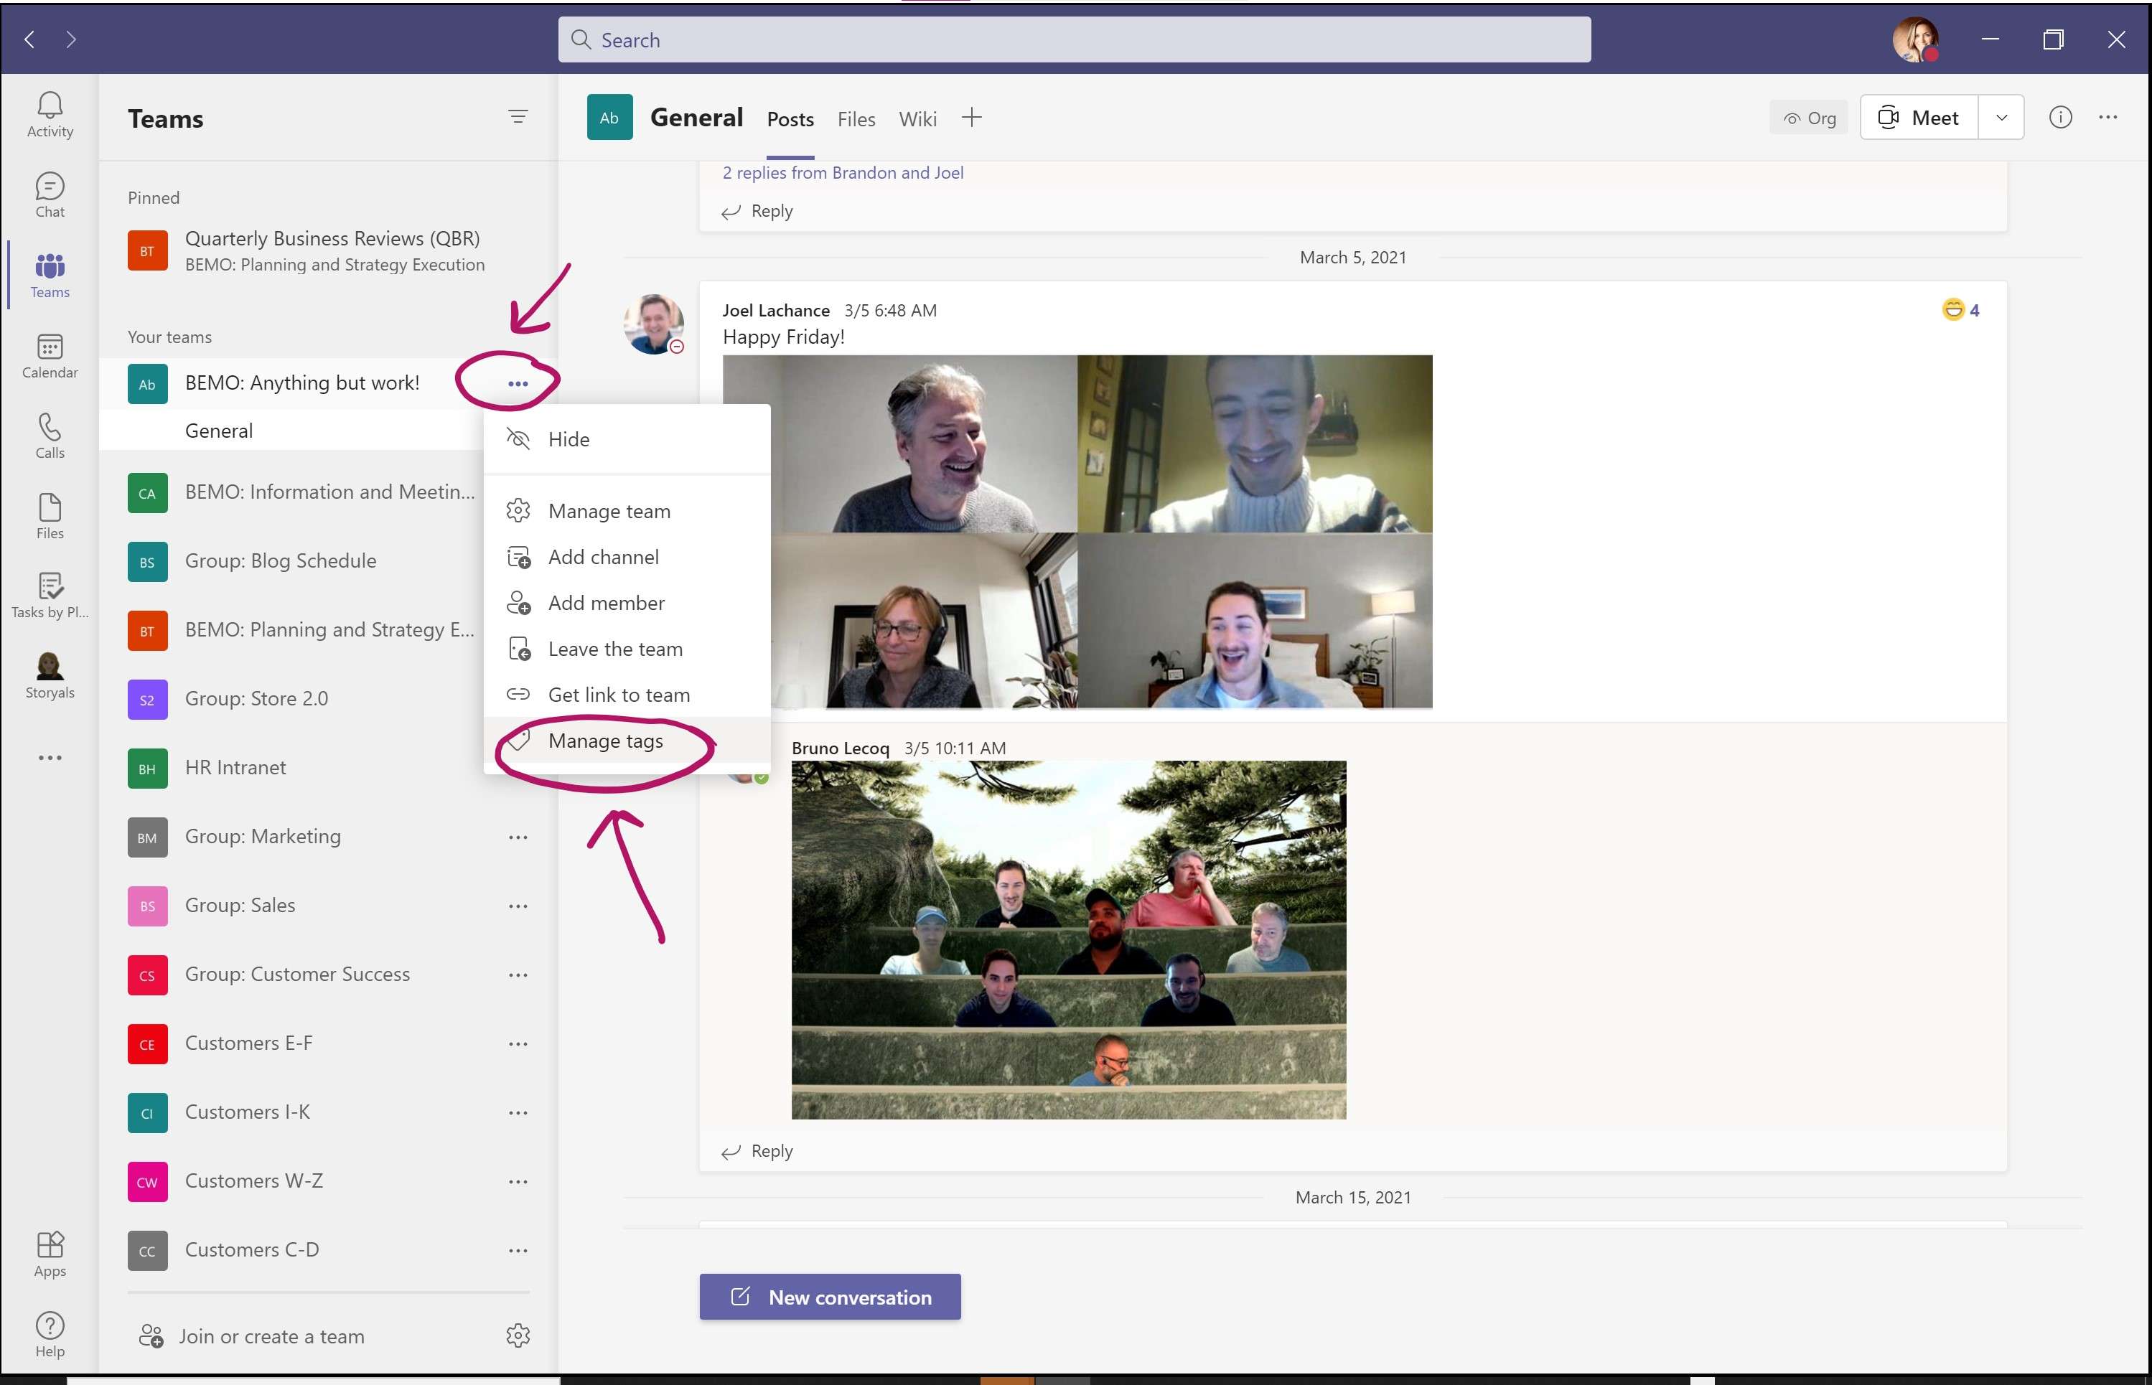Open channel more options ellipsis in the header
Screen dimensions: 2152x1385
[2108, 118]
